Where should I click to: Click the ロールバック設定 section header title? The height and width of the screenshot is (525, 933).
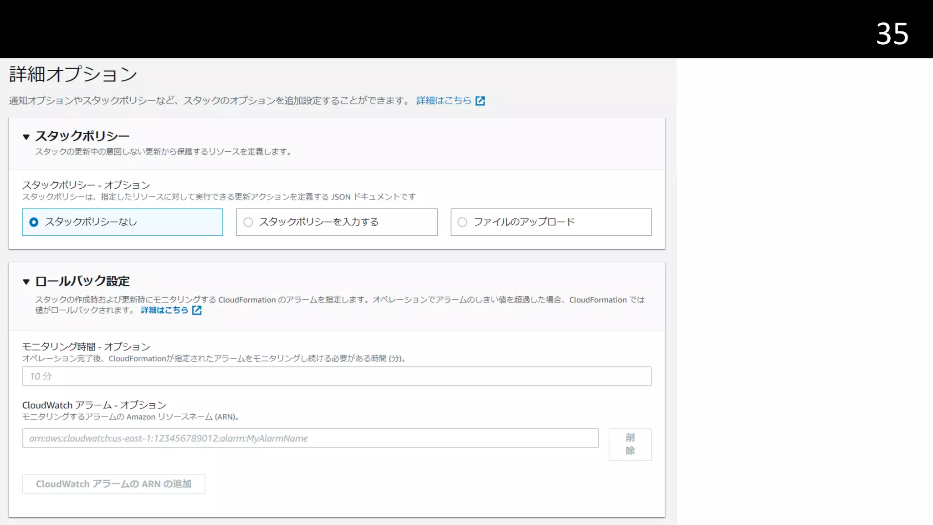click(82, 281)
